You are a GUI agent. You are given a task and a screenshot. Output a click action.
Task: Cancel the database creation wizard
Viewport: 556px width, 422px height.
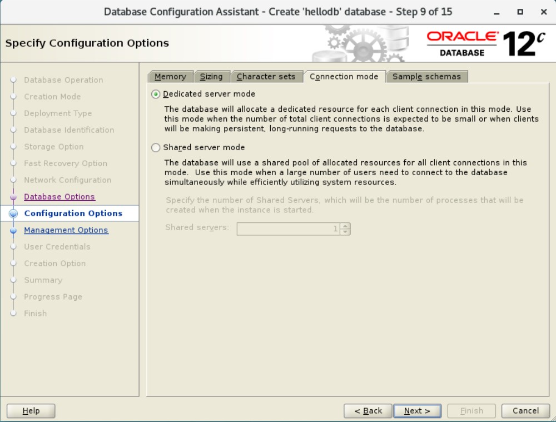(525, 411)
